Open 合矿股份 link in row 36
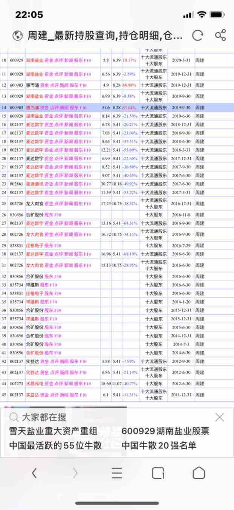The width and height of the screenshot is (234, 510). [x=34, y=311]
